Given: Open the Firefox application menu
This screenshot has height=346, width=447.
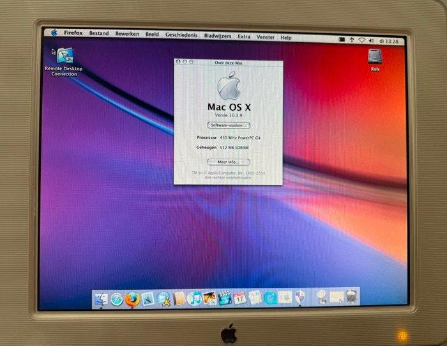Looking at the screenshot, I should click(x=73, y=33).
